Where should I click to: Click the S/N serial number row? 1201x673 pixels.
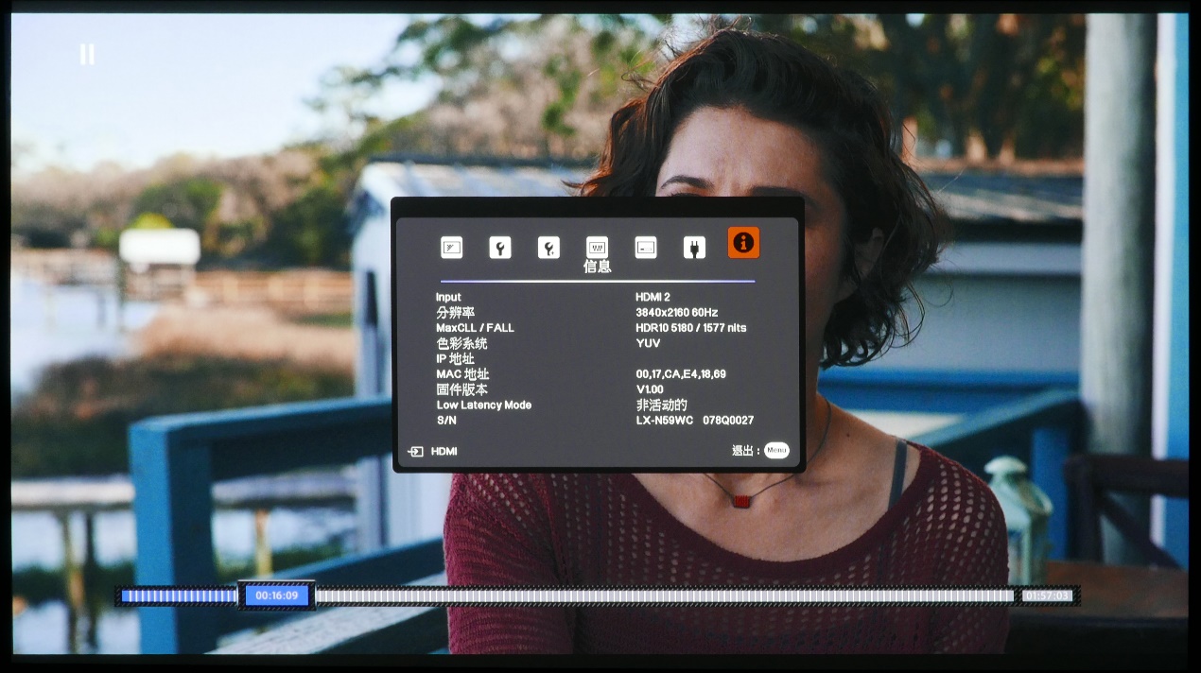coord(446,420)
